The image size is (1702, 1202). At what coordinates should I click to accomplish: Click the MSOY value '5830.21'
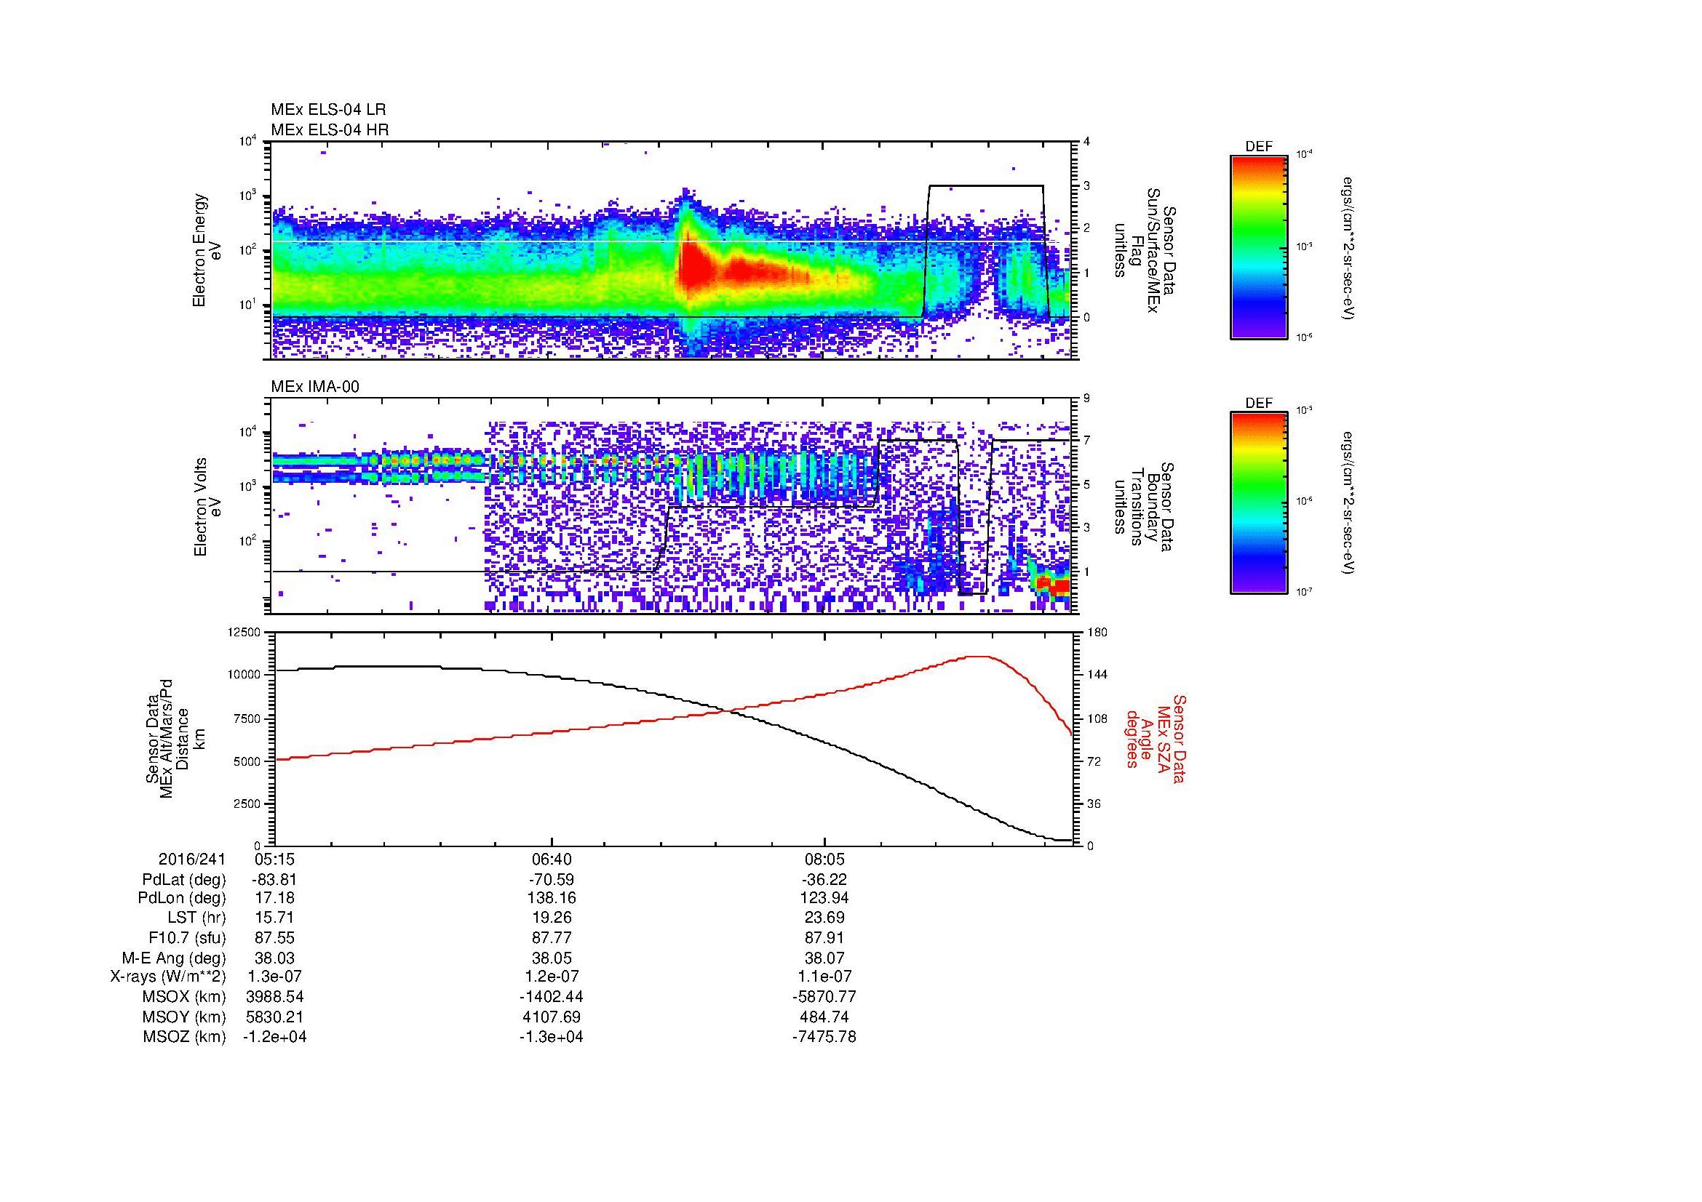[275, 1017]
